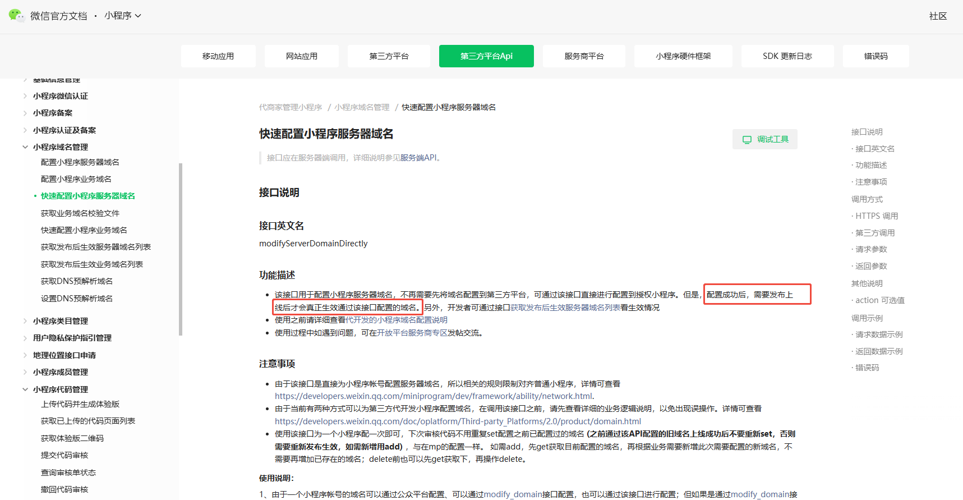Open 设置DNS预解析域名 in sidebar
The height and width of the screenshot is (500, 963).
coord(77,299)
